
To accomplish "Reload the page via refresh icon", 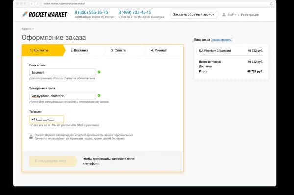I will (x=271, y=4).
